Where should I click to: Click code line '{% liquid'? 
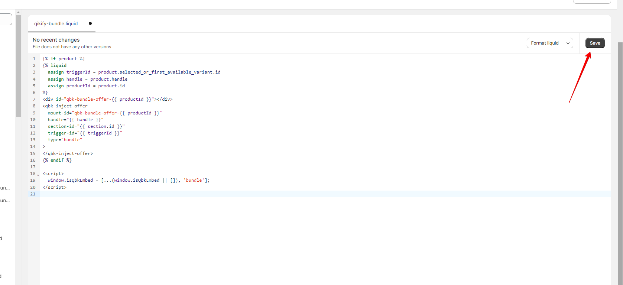pos(55,65)
